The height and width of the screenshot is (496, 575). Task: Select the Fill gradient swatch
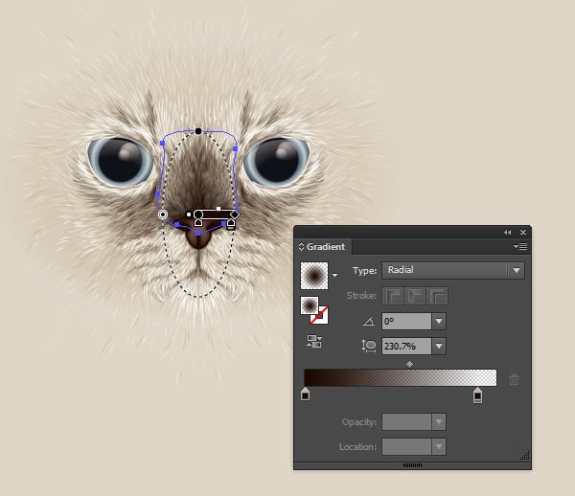[310, 305]
